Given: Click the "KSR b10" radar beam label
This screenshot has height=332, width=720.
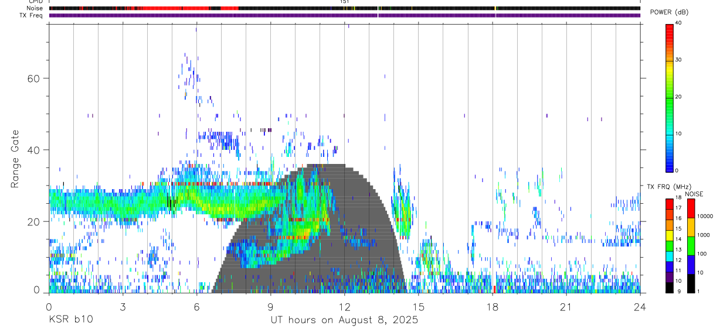Looking at the screenshot, I should tap(70, 320).
